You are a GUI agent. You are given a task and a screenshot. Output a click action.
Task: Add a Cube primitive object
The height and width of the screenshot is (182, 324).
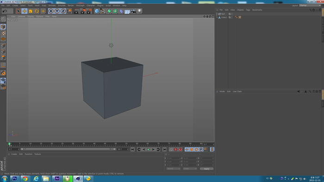[x=97, y=11]
